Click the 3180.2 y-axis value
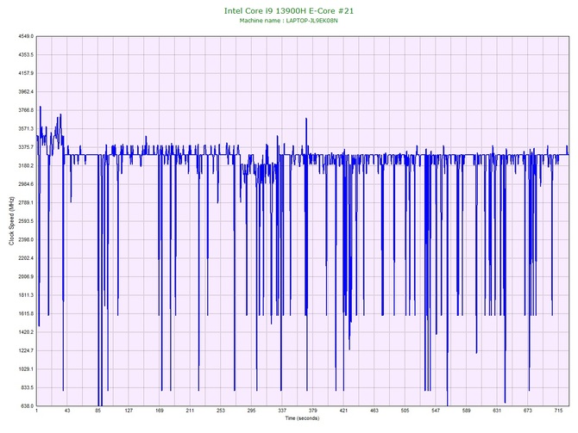Viewport: 578px width, 433px height. tap(26, 166)
